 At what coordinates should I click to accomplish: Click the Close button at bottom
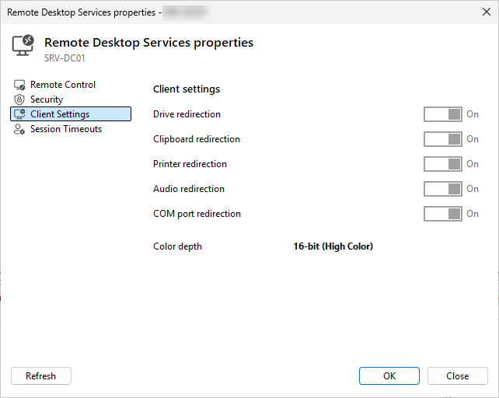(x=457, y=376)
